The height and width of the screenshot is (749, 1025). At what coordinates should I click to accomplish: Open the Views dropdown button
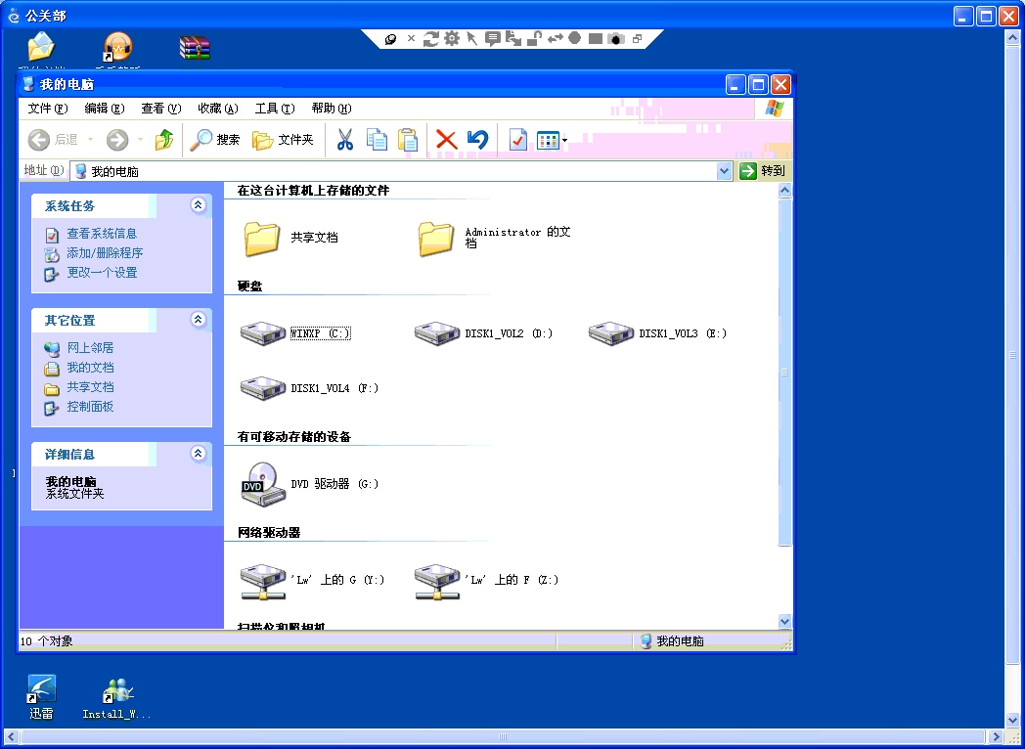[552, 140]
